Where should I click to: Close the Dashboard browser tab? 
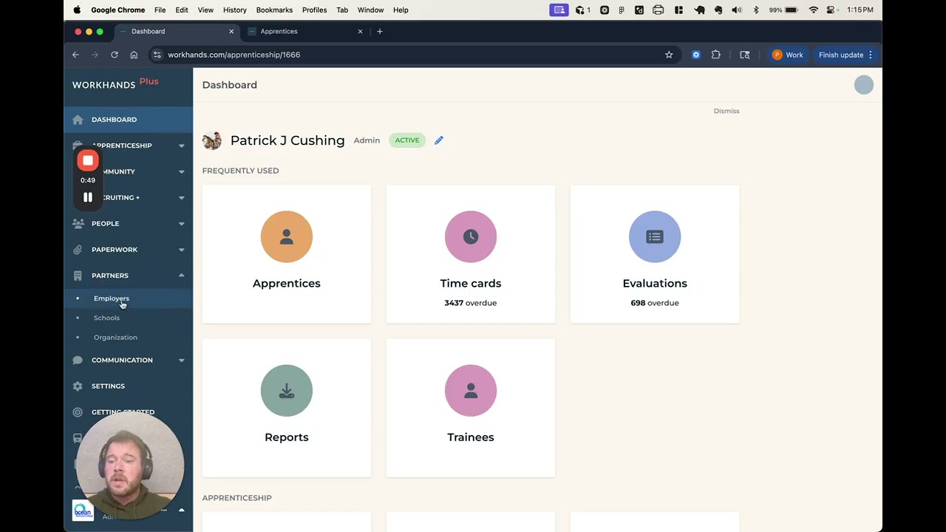click(x=231, y=31)
